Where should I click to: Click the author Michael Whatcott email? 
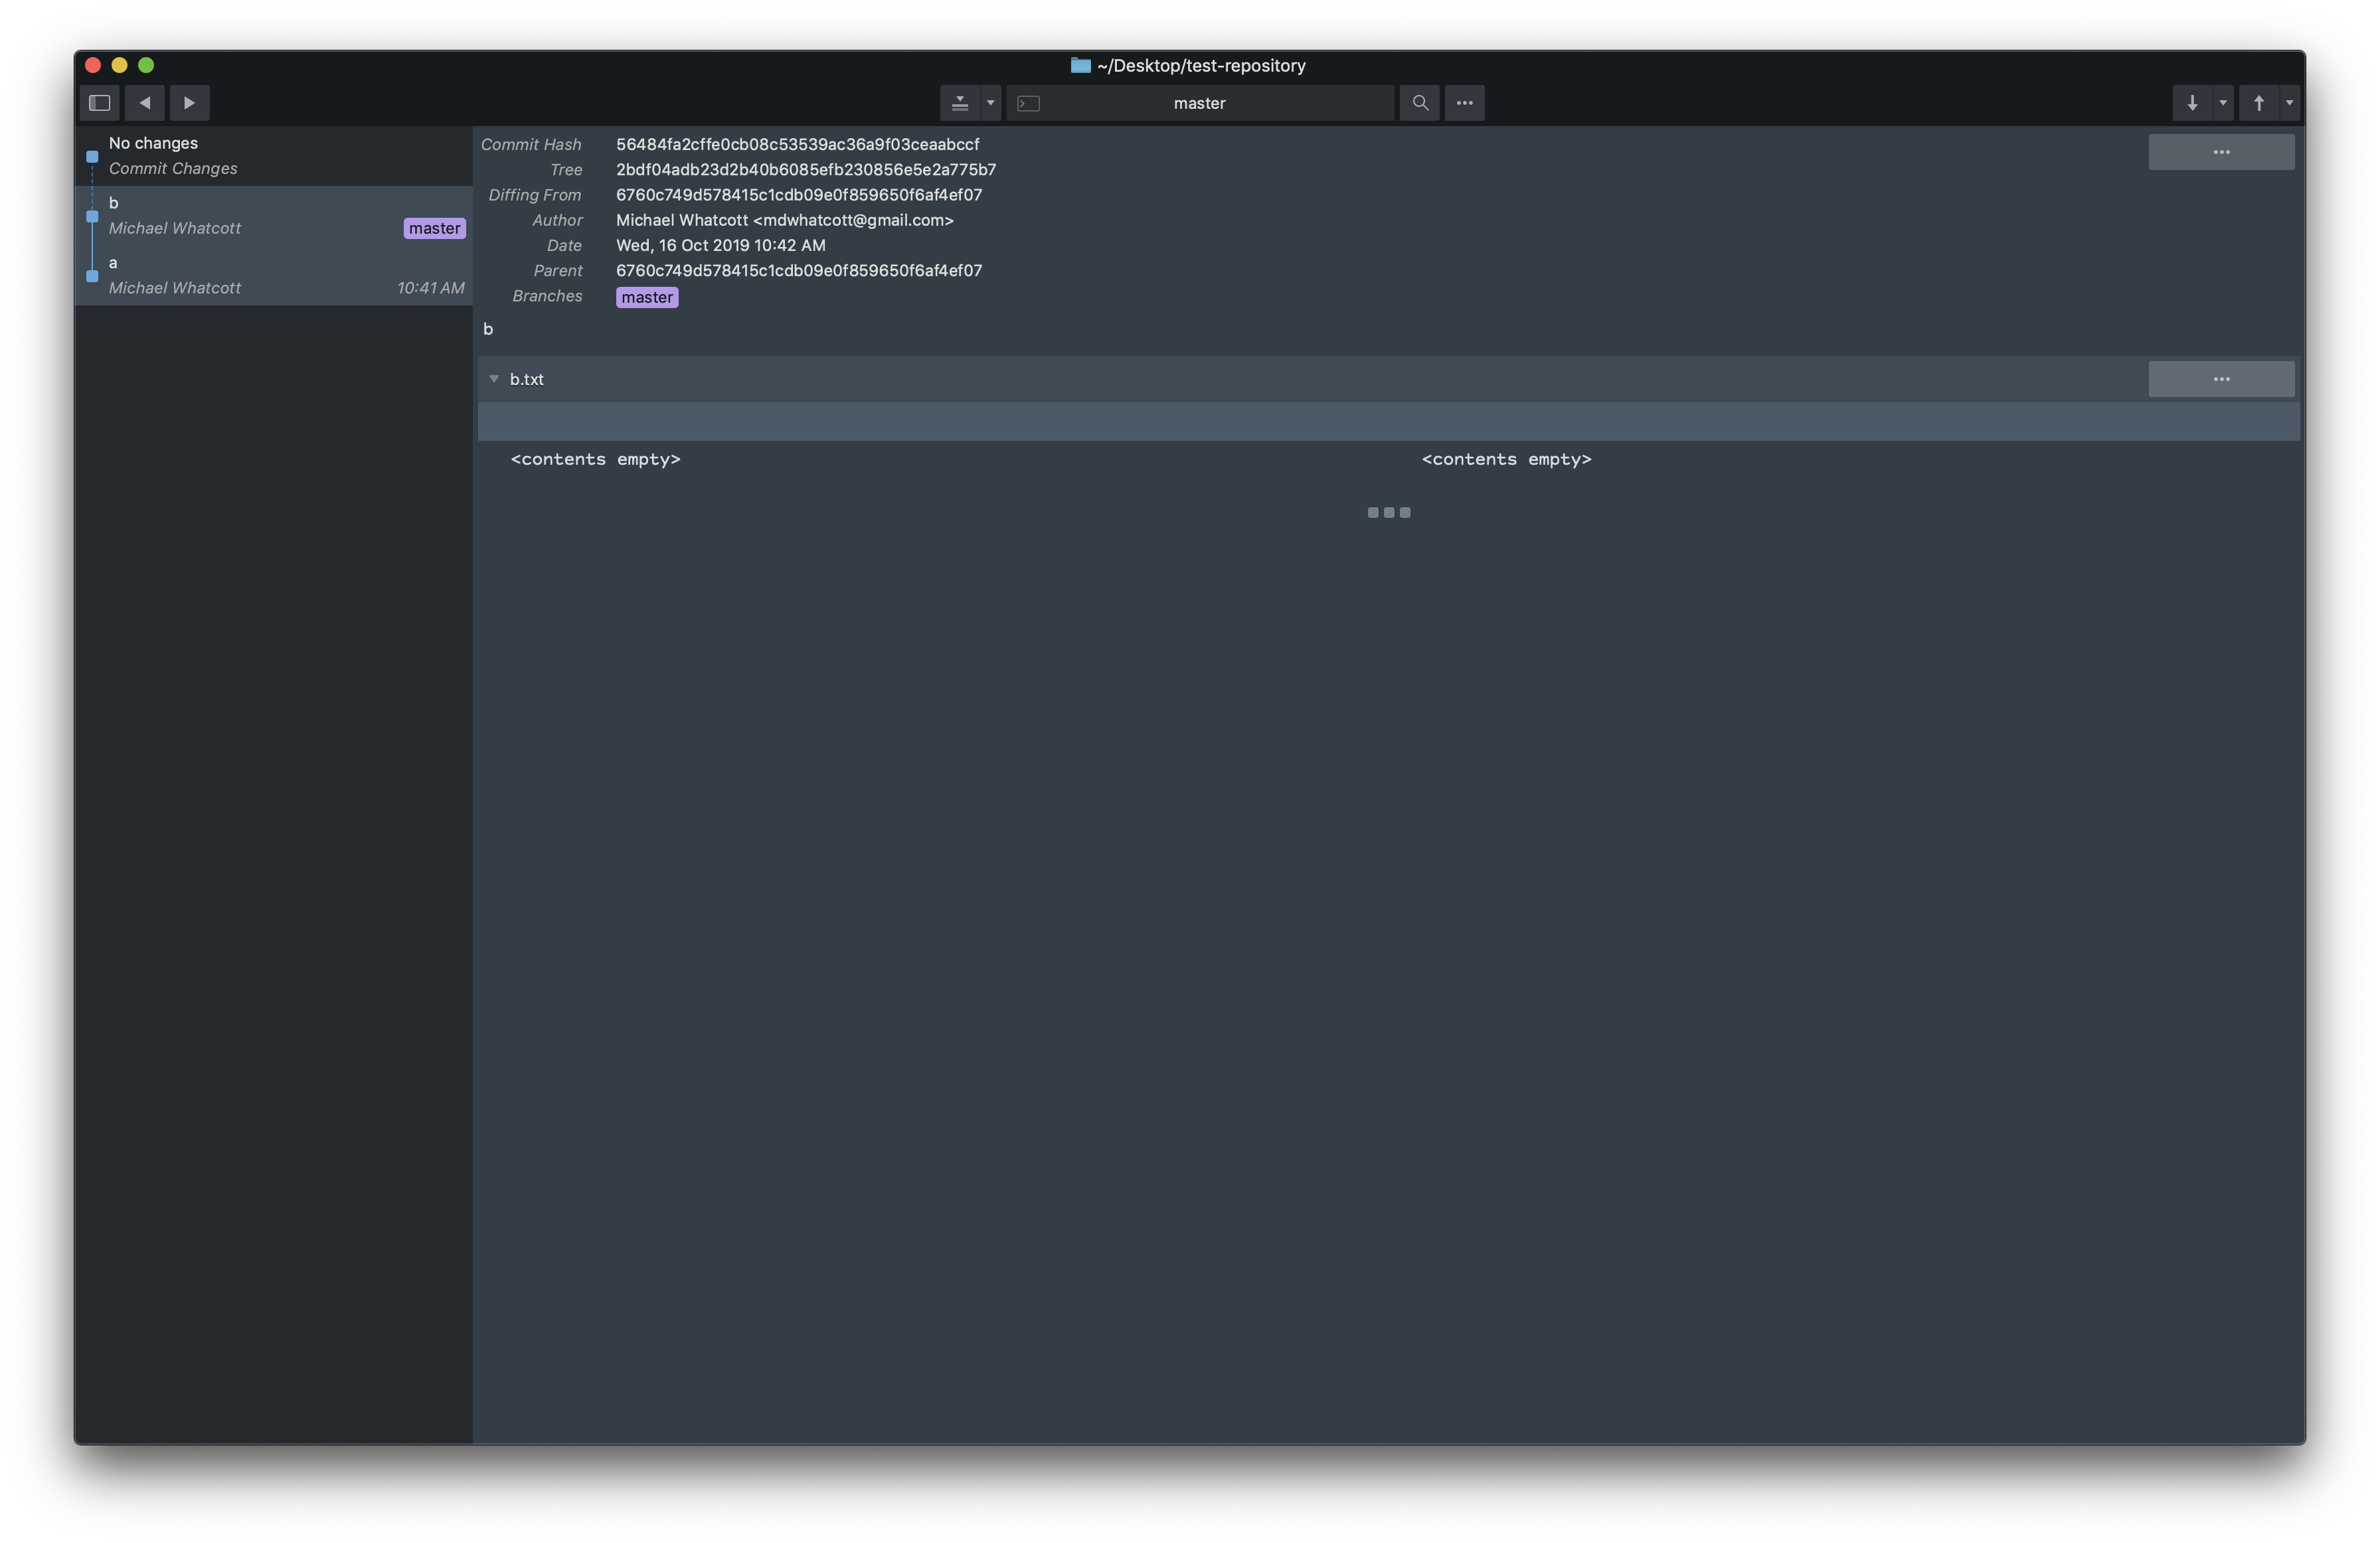click(x=785, y=221)
